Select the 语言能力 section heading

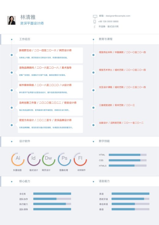(x=104, y=181)
